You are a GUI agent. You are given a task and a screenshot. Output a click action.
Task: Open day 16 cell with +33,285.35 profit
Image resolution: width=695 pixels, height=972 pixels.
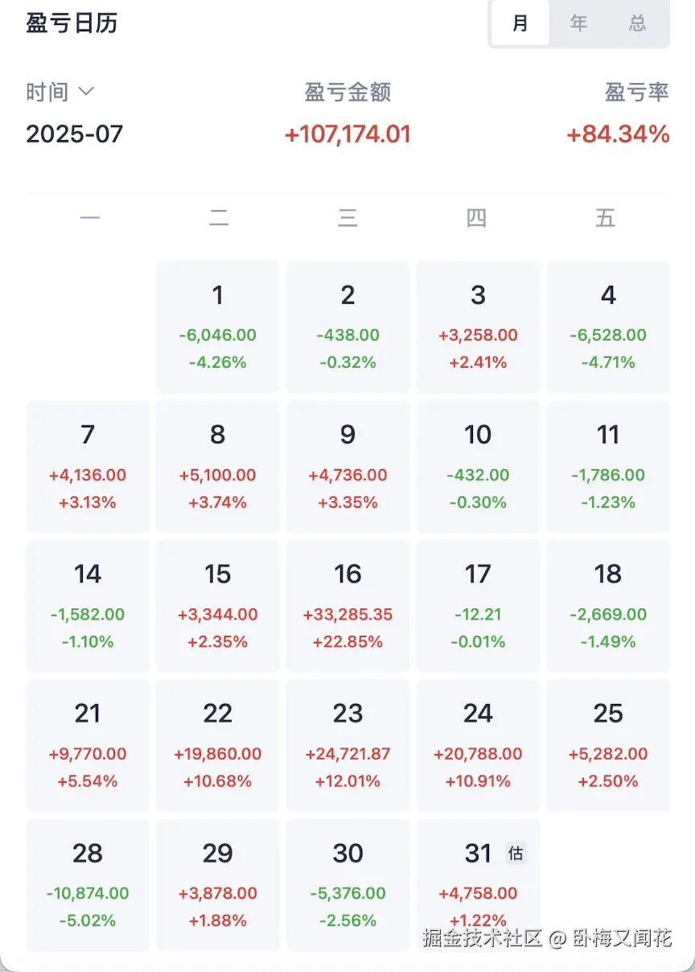point(347,606)
